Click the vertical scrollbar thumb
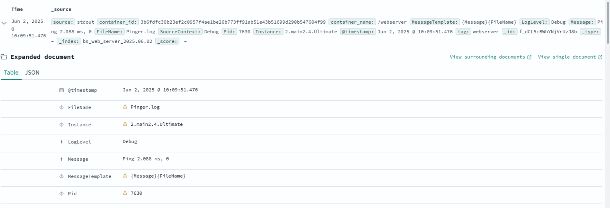 (608, 23)
